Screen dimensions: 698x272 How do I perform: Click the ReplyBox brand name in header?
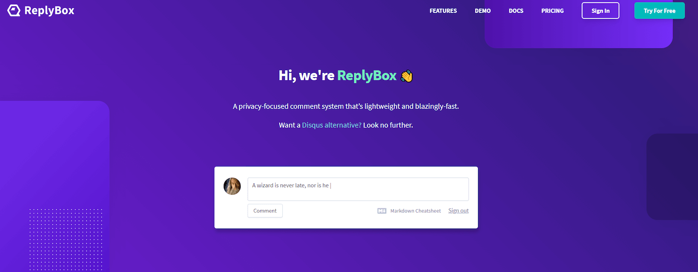tap(49, 10)
